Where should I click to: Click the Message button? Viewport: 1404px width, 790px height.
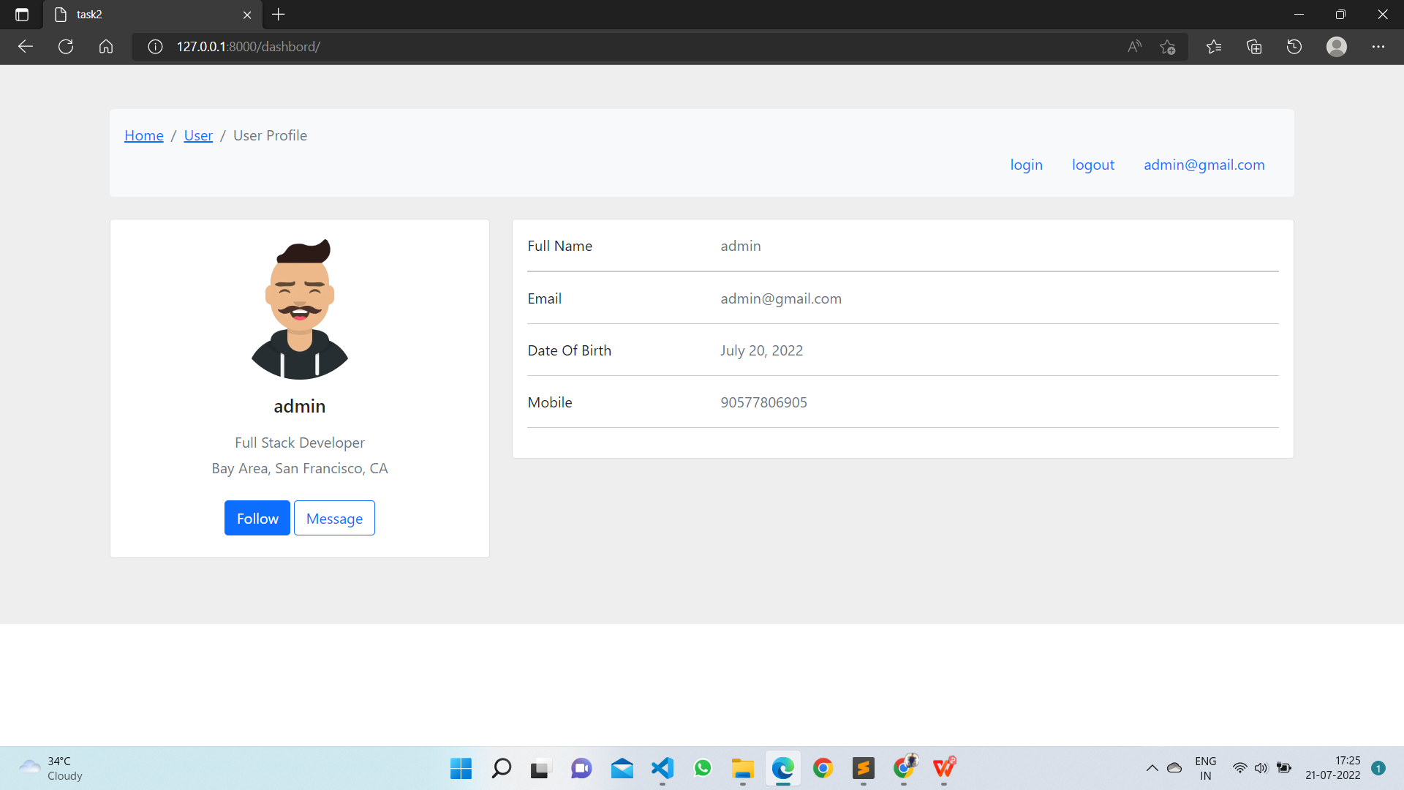[334, 518]
